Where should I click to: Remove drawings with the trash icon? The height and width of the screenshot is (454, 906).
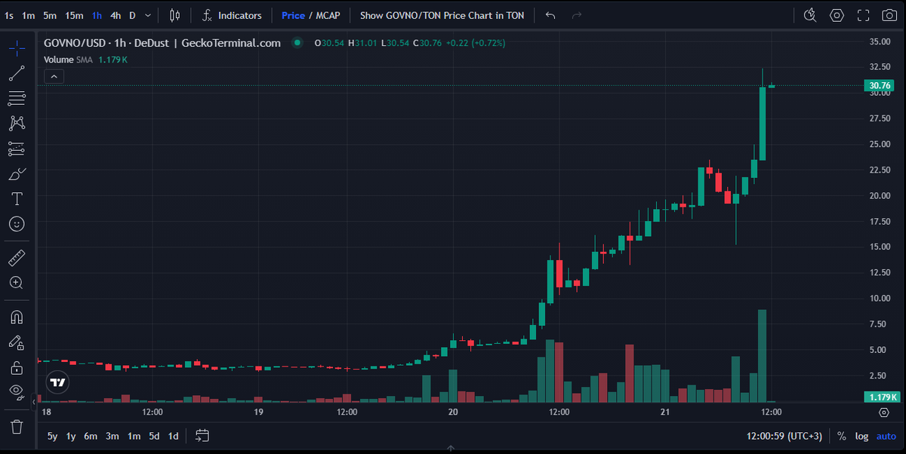(x=17, y=427)
